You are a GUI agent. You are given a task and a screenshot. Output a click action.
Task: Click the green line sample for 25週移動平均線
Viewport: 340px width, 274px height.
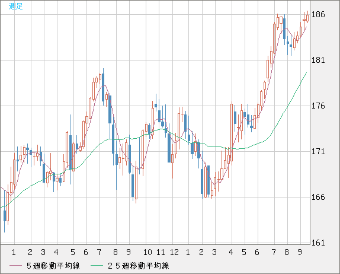tap(97, 266)
